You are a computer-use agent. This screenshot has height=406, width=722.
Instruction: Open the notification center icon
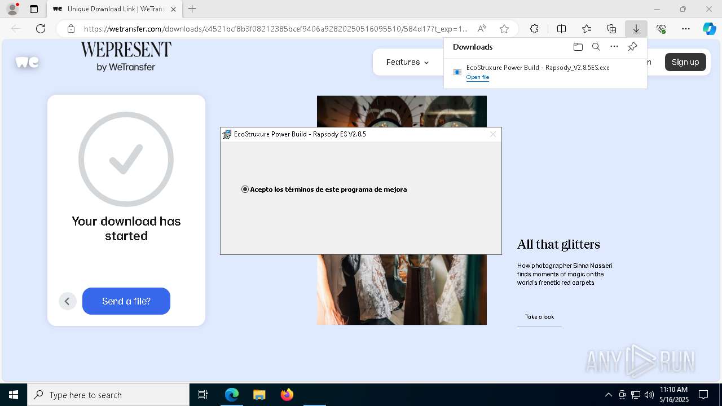704,395
